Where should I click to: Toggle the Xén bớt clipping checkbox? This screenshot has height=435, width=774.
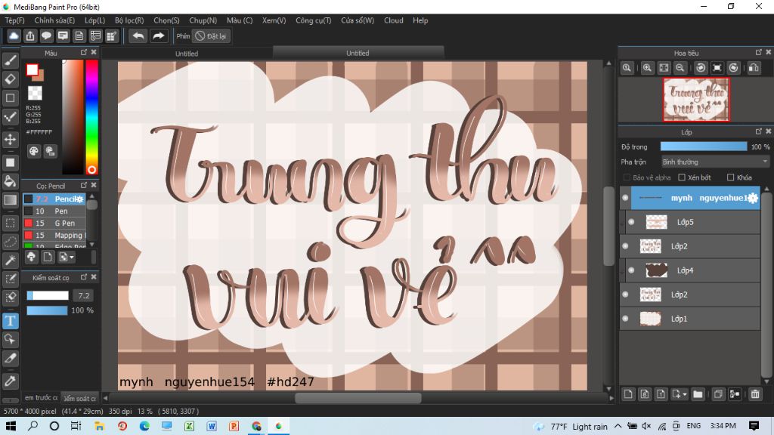682,177
